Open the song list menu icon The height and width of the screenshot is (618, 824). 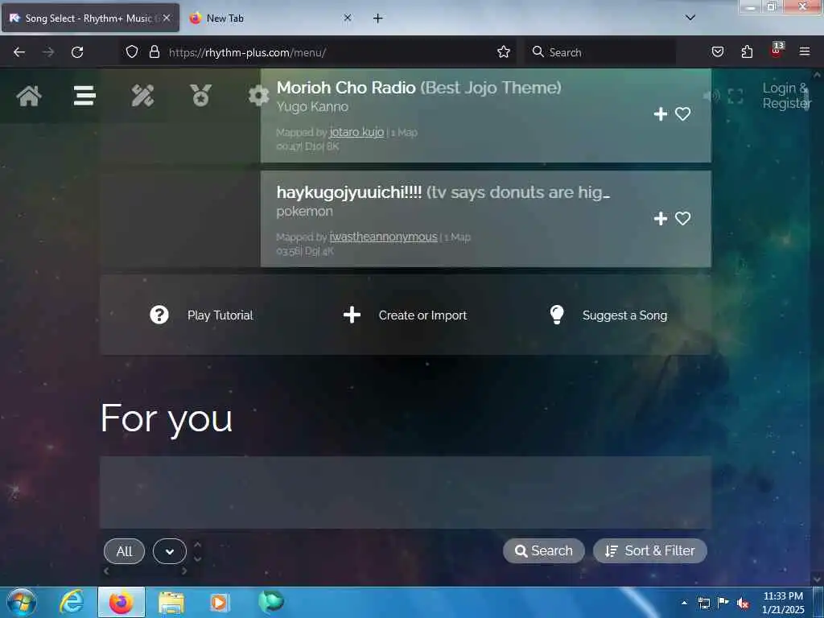[x=84, y=96]
